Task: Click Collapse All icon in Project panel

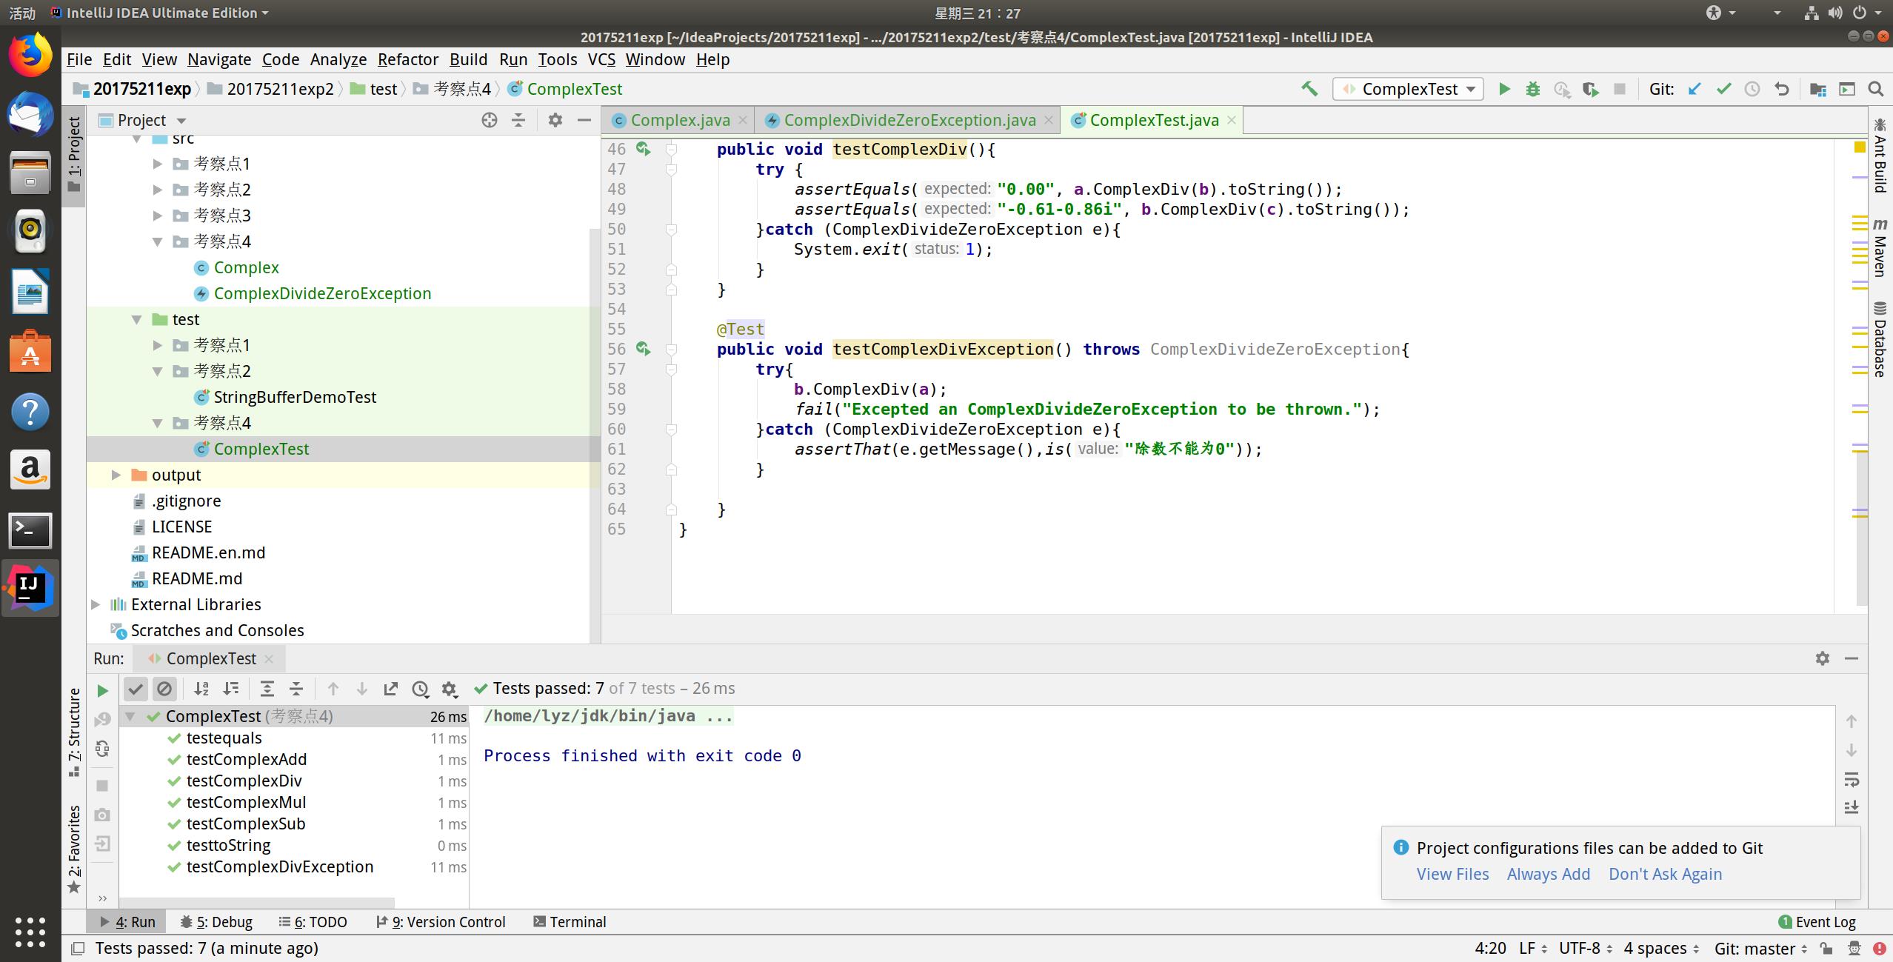Action: [518, 120]
